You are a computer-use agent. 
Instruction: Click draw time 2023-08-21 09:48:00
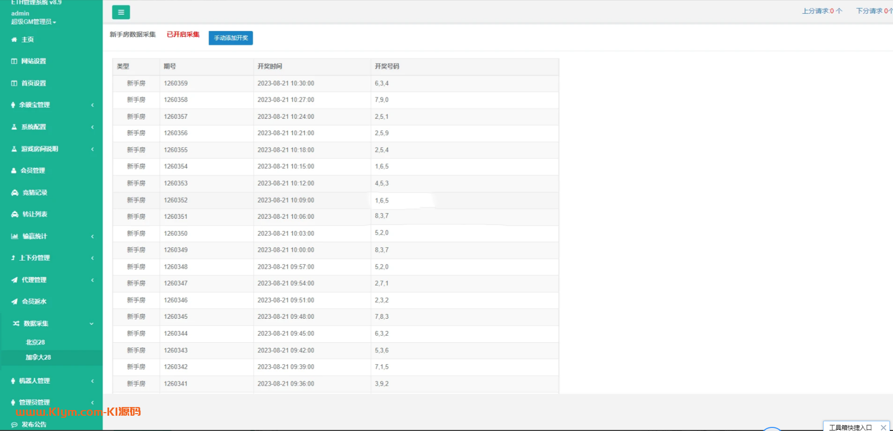point(286,317)
